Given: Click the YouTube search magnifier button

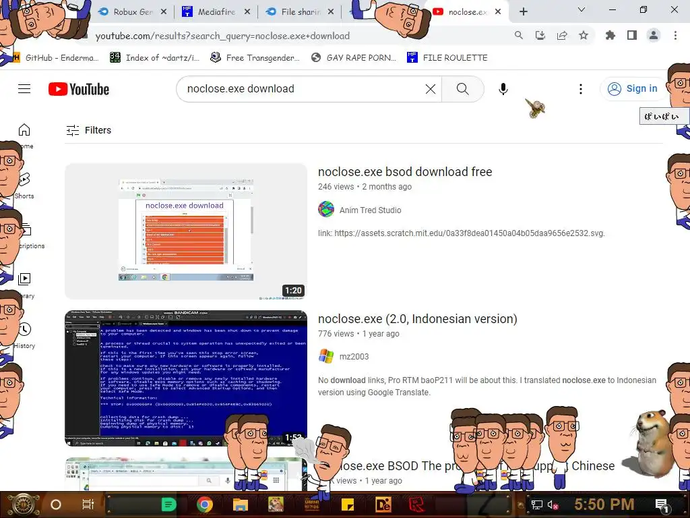Looking at the screenshot, I should coord(462,89).
